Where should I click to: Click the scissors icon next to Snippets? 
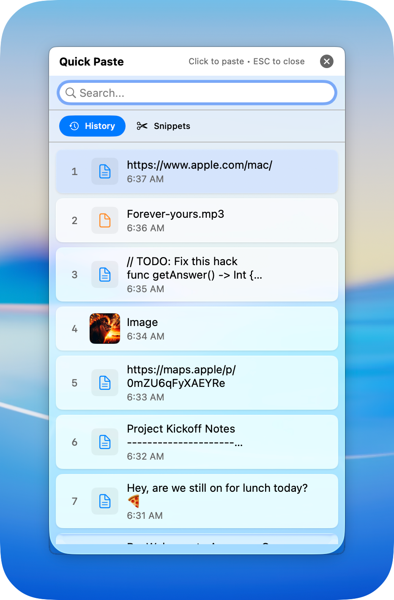[142, 126]
